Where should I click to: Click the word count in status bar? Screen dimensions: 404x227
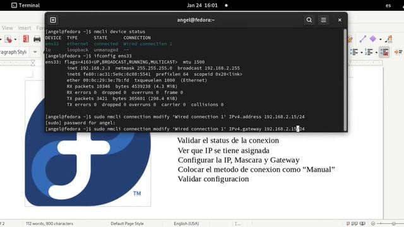tap(49, 223)
